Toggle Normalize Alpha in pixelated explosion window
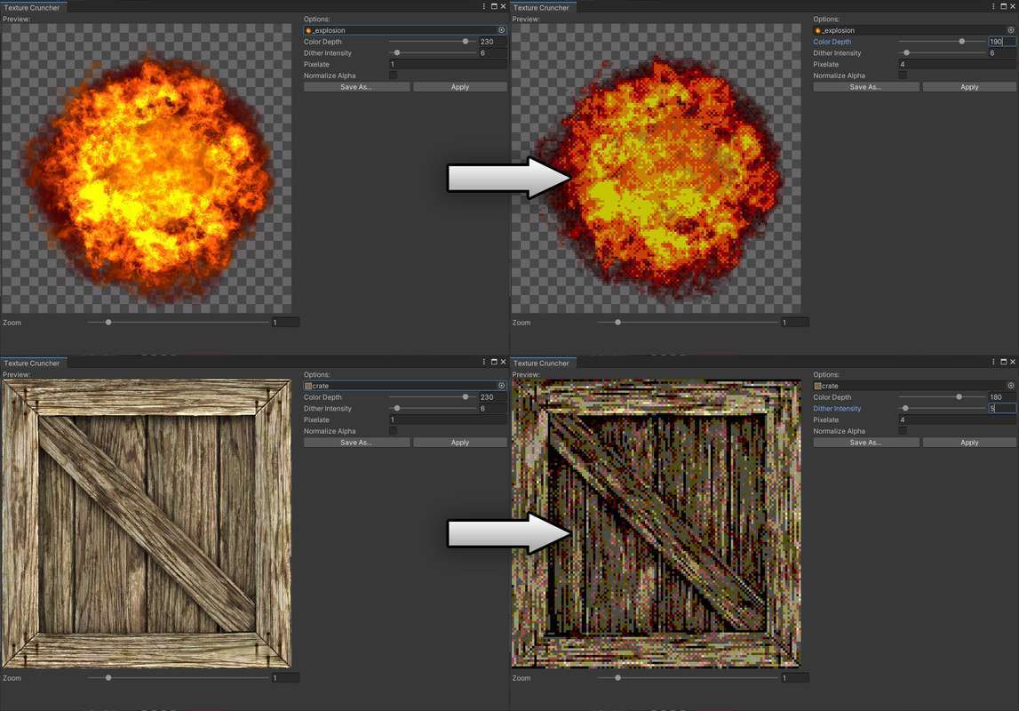1019x711 pixels. (903, 76)
